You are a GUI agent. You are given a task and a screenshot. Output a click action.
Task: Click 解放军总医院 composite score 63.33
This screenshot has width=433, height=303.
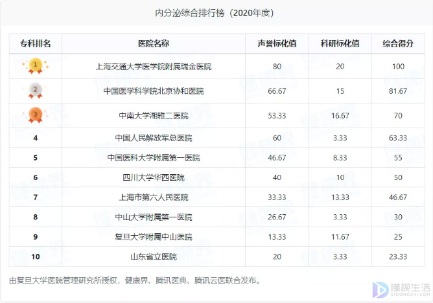tap(398, 138)
